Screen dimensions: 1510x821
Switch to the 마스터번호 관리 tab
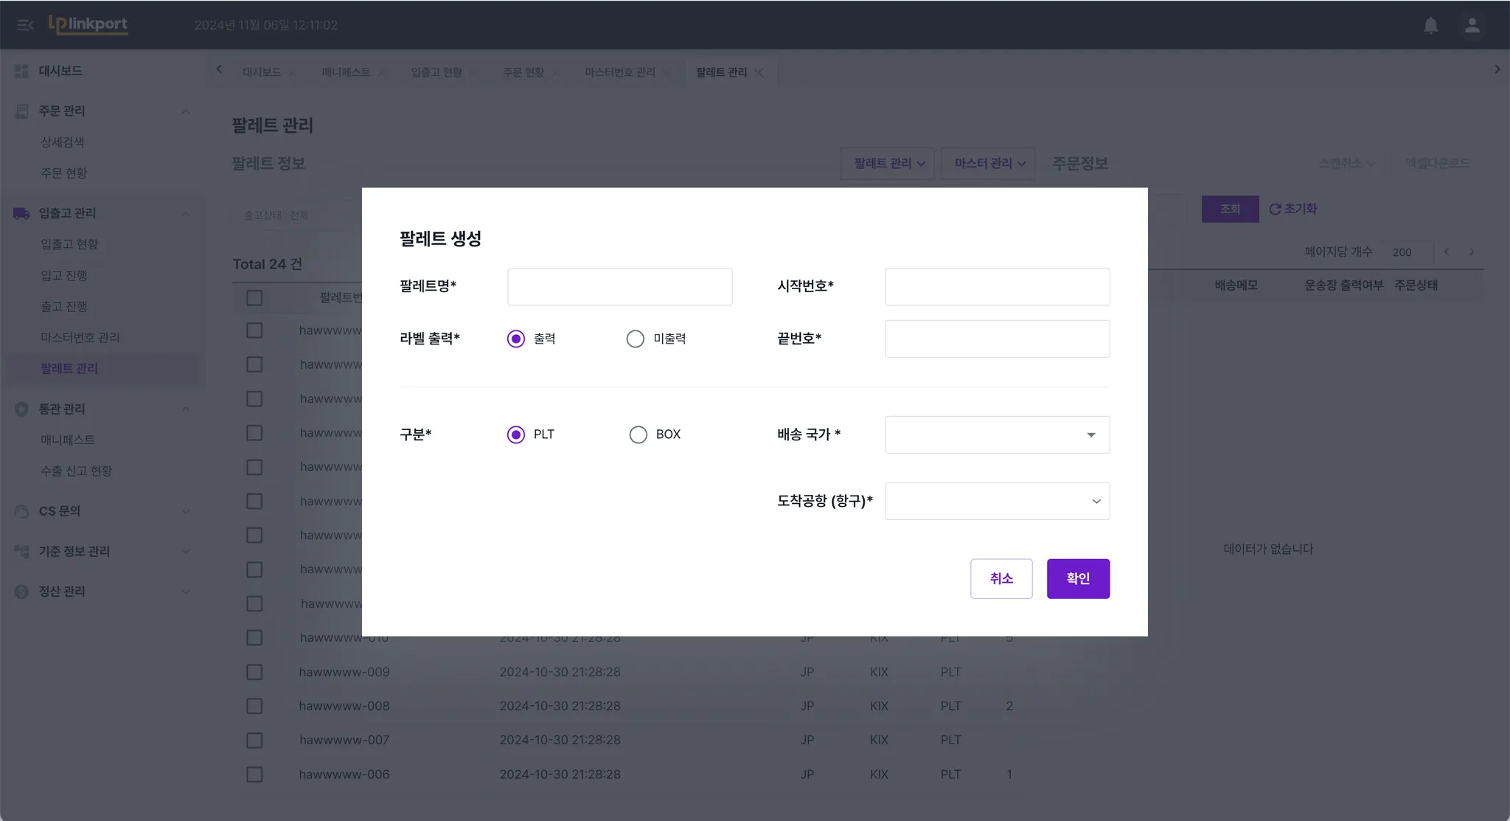point(619,72)
